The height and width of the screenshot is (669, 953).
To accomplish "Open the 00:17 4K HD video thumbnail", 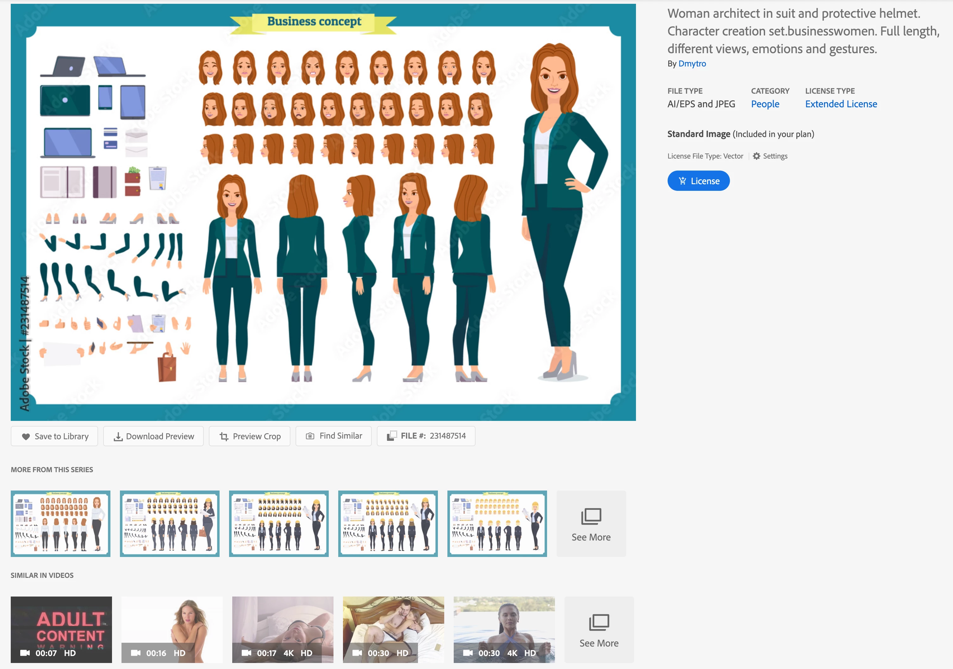I will pos(283,629).
